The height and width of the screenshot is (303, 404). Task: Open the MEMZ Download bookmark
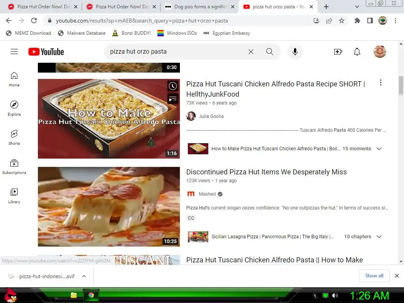[28, 33]
